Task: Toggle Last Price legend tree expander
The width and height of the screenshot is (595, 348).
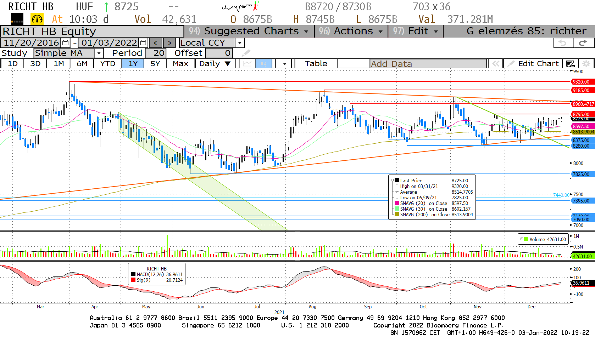Action: click(x=392, y=180)
